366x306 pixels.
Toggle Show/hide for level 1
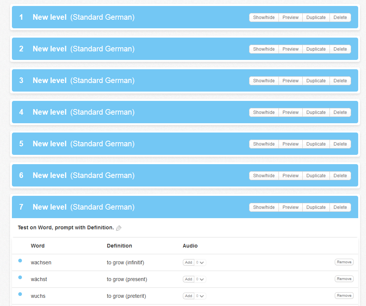(x=264, y=17)
